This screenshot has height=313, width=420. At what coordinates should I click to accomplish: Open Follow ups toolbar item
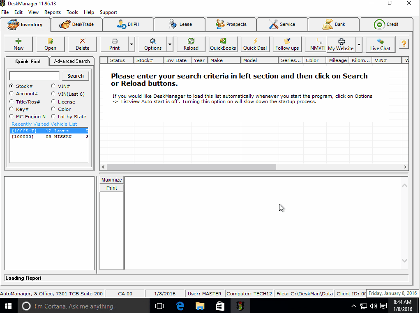287,44
